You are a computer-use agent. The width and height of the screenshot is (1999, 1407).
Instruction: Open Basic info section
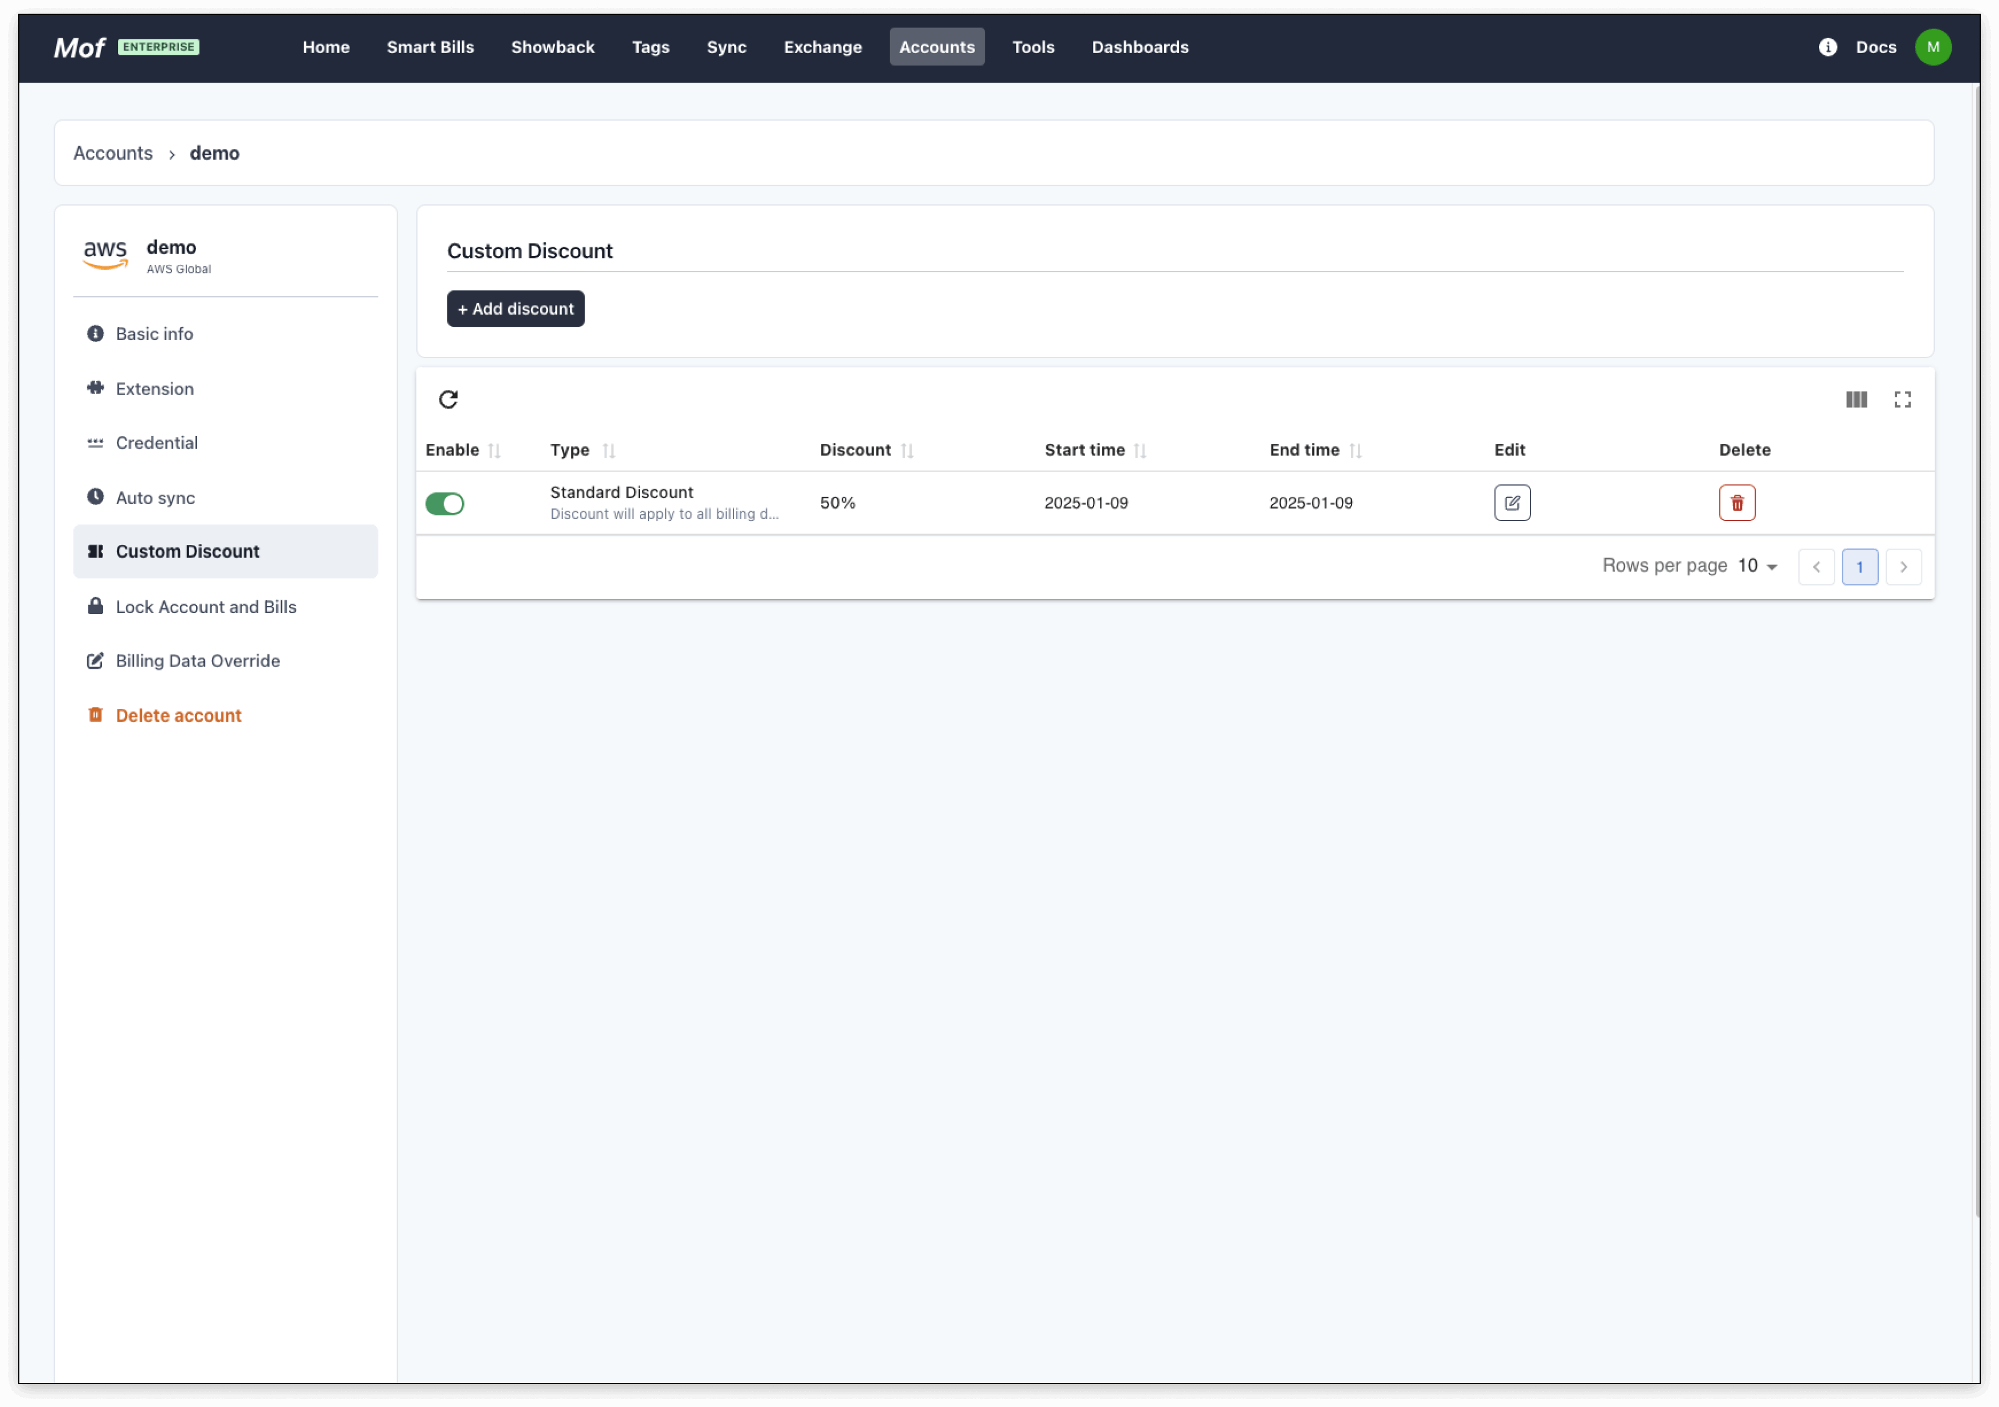coord(226,334)
